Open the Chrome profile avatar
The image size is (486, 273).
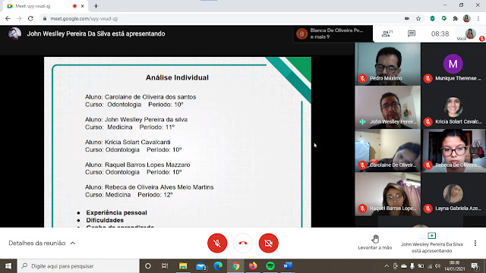tap(466, 18)
